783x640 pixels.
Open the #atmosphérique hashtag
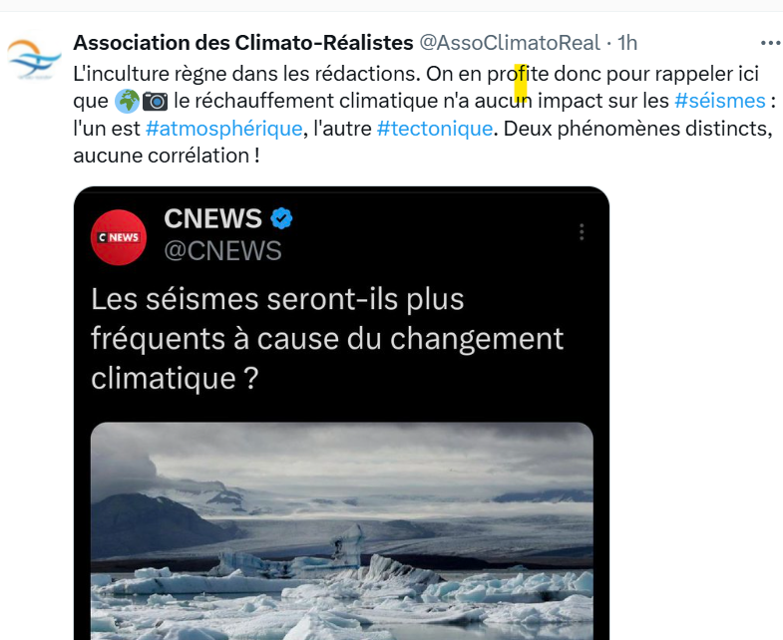[223, 129]
